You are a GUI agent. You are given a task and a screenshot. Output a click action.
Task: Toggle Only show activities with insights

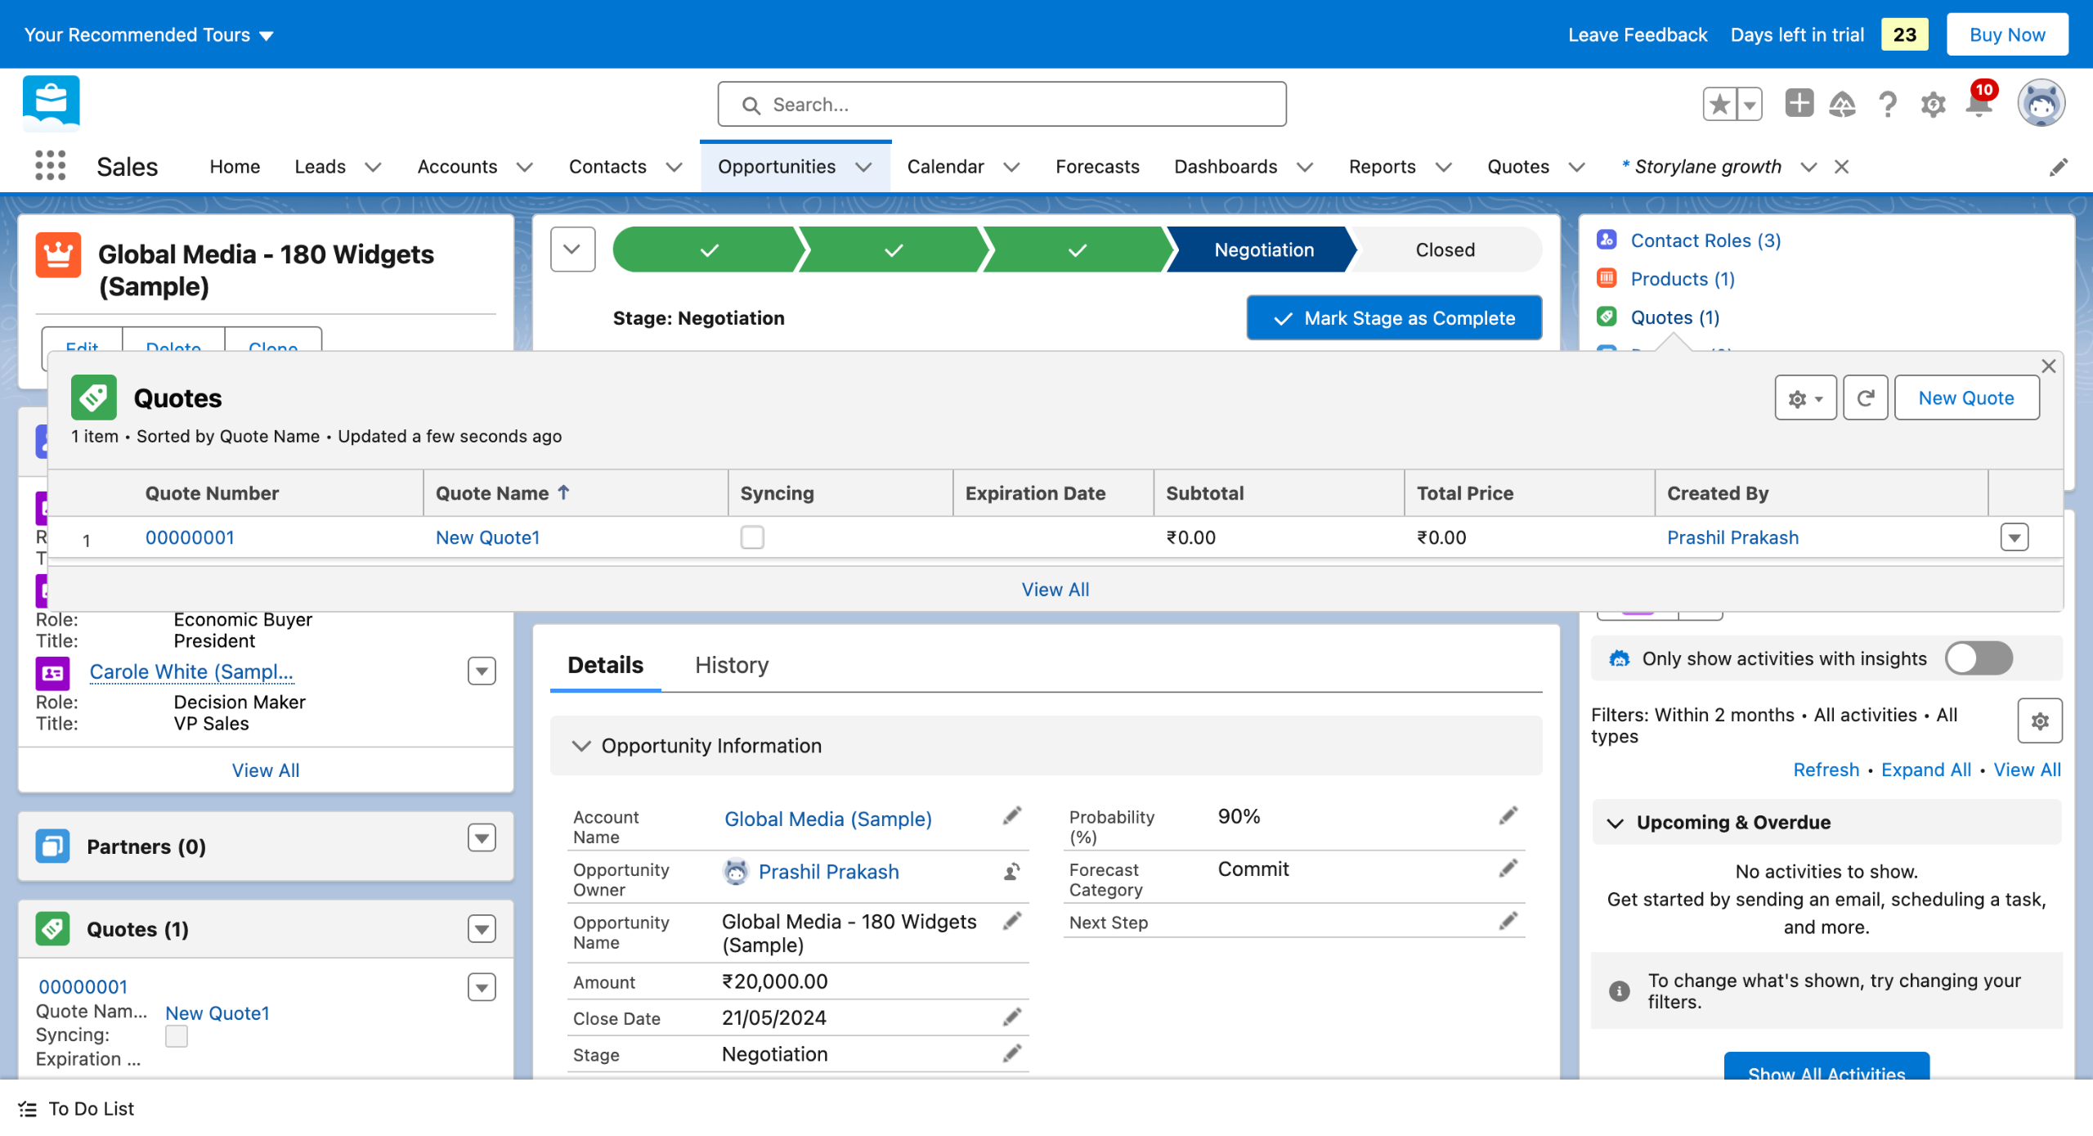[1979, 658]
